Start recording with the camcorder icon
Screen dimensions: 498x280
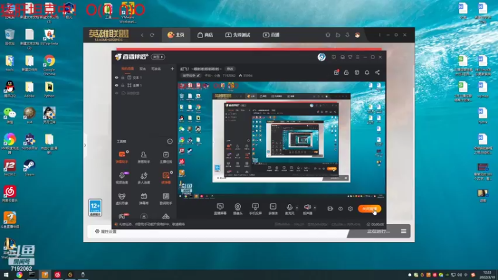coord(331,208)
